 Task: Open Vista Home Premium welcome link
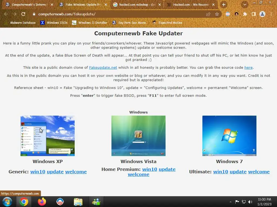coord(138,174)
